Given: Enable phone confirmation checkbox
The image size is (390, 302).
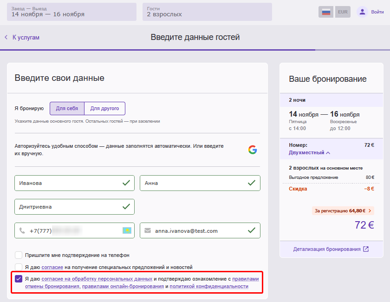Looking at the screenshot, I should pos(19,255).
